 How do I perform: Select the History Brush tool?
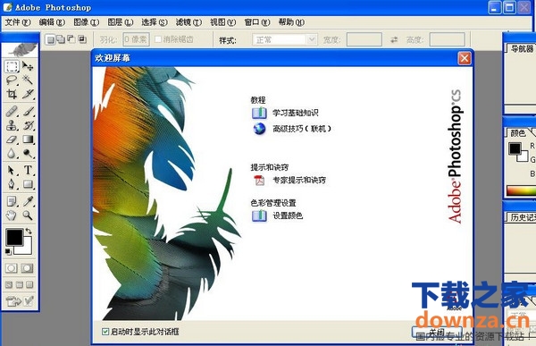point(28,125)
